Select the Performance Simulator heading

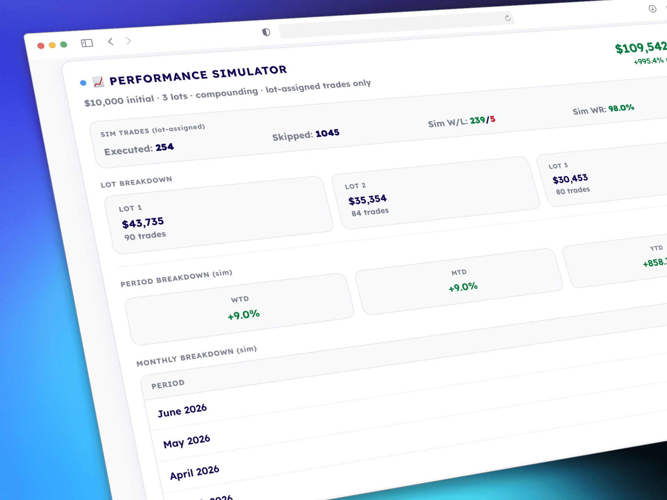pyautogui.click(x=198, y=75)
